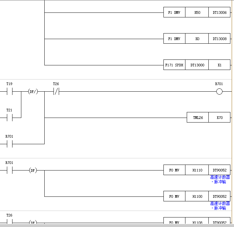Click the R701 contact below T21
Image resolution: width=234 pixels, height=227 pixels.
(10, 144)
